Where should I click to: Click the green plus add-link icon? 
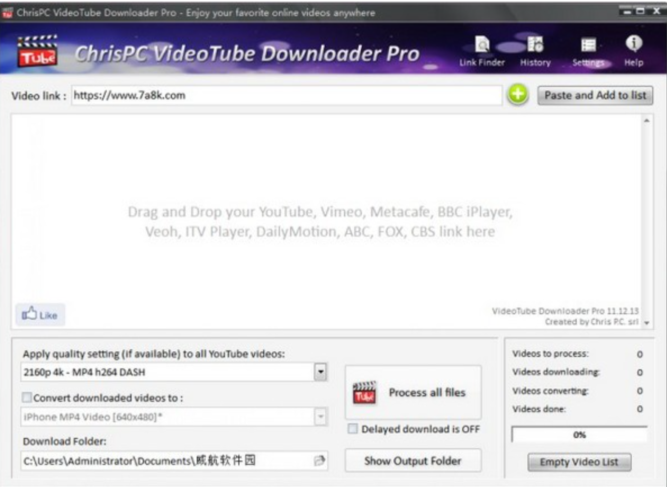(x=518, y=94)
